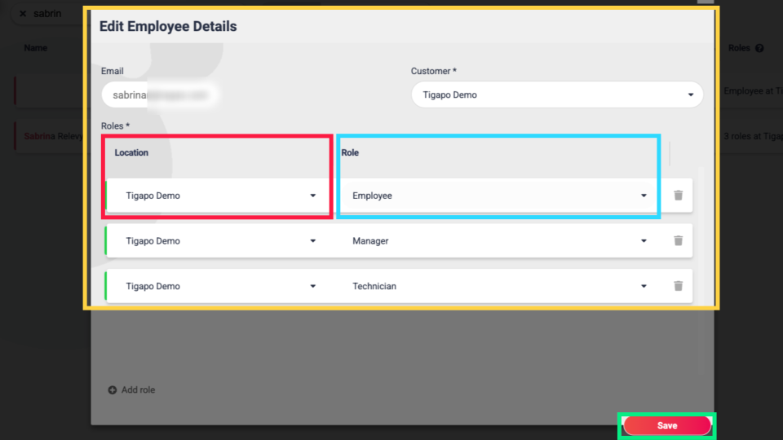This screenshot has width=783, height=440.
Task: Click the Add role link
Action: pyautogui.click(x=137, y=390)
